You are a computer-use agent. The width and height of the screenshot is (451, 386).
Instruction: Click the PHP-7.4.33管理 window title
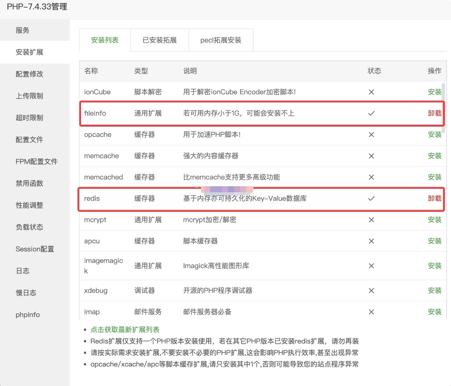coord(37,7)
